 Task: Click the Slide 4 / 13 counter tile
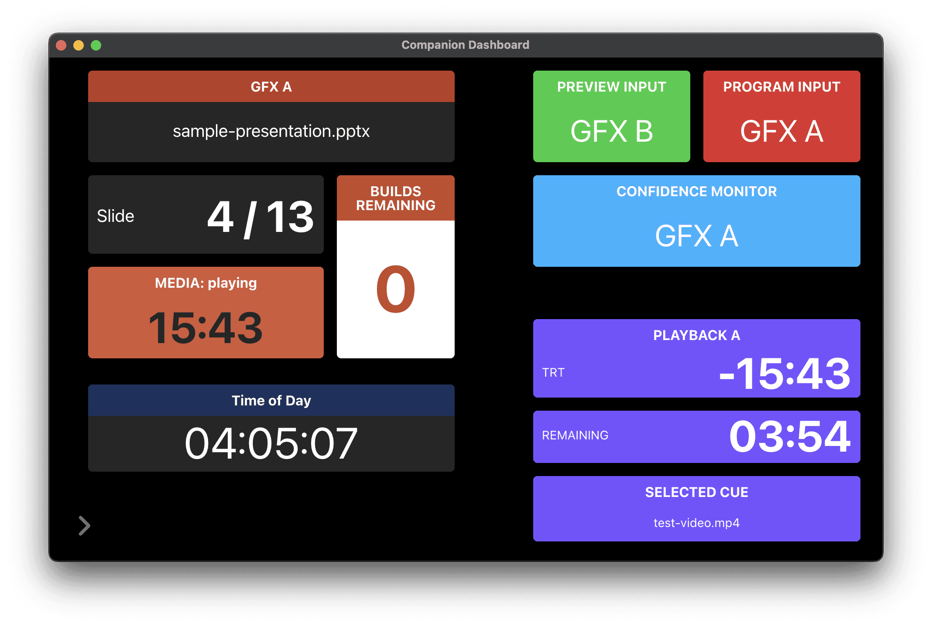click(x=206, y=215)
